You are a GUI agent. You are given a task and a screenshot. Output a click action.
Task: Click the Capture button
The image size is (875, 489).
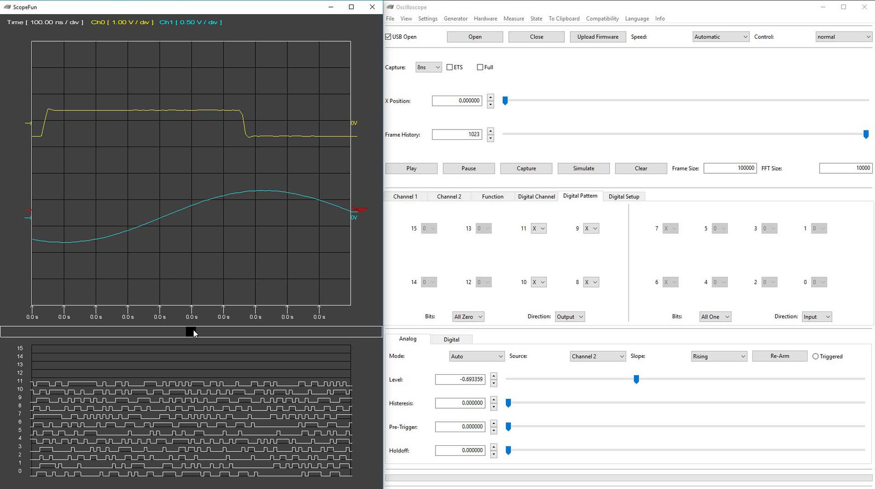tap(526, 168)
